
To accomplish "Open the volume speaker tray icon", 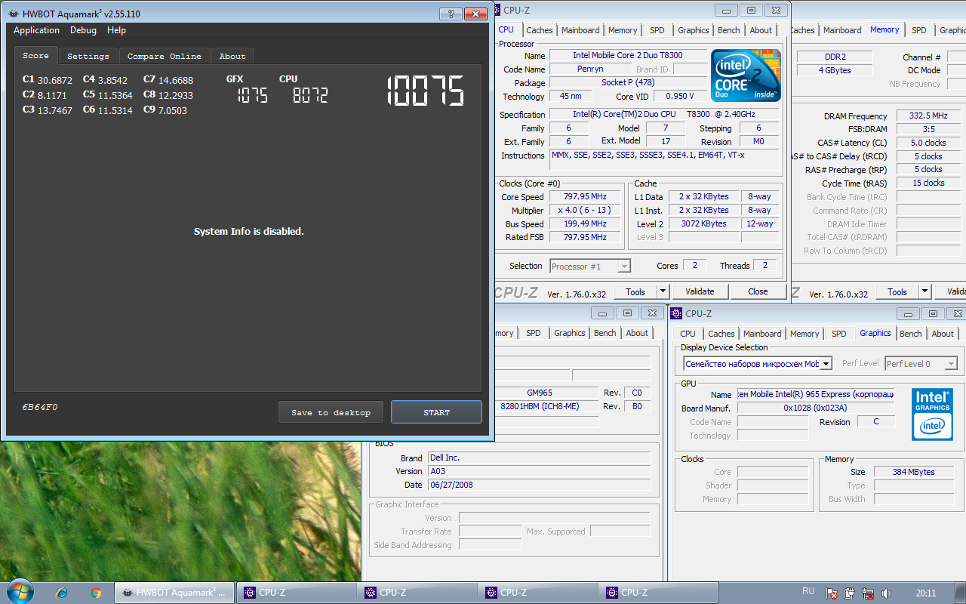I will (886, 593).
